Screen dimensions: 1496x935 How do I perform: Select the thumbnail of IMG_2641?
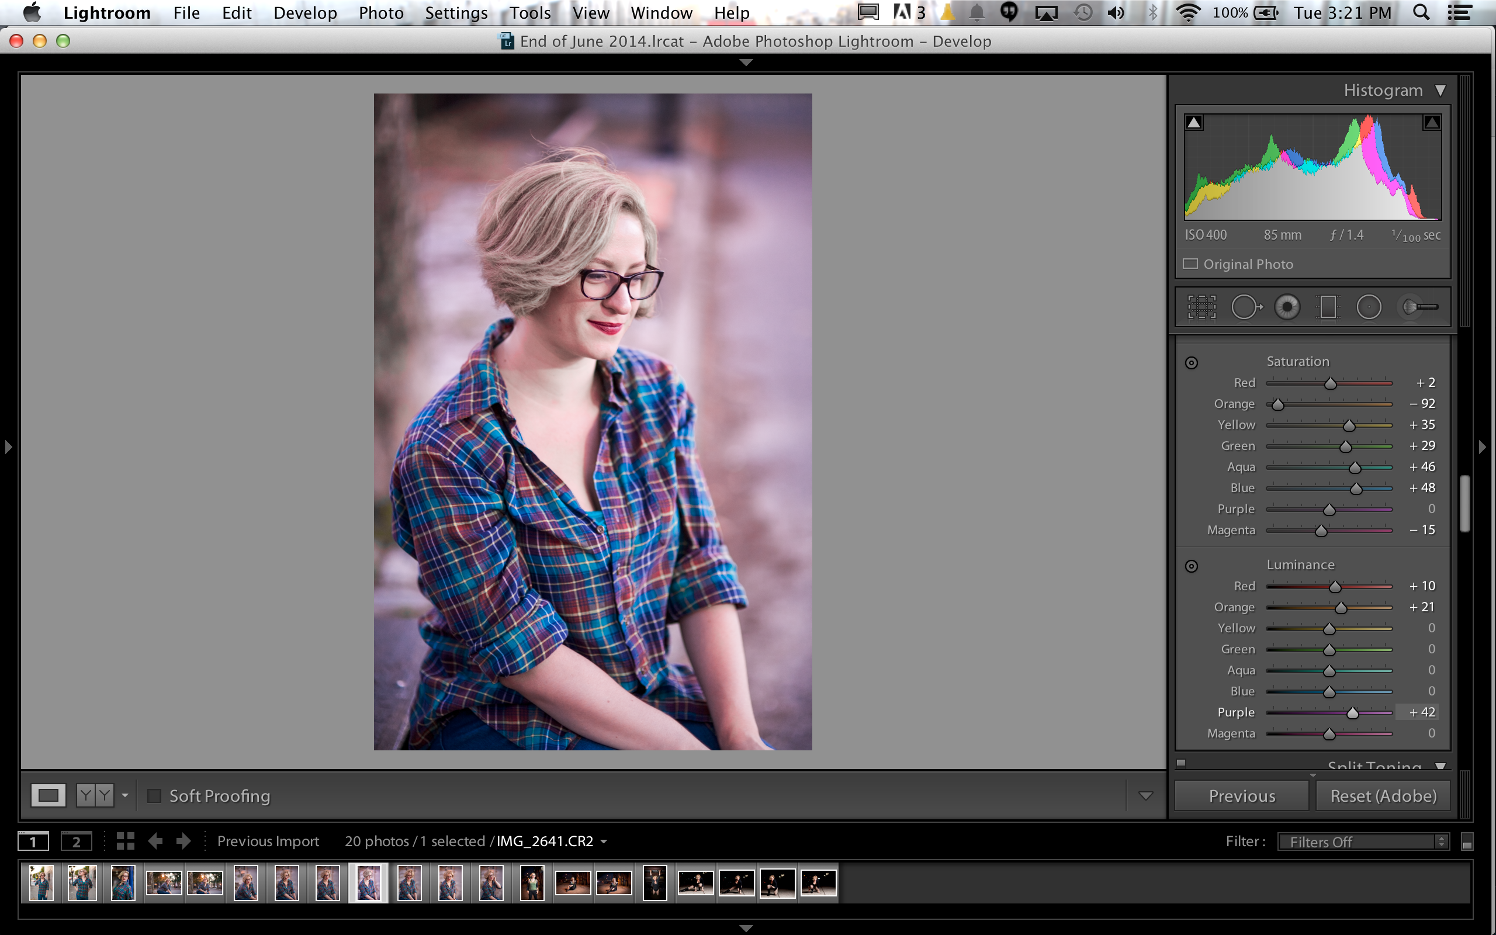368,884
